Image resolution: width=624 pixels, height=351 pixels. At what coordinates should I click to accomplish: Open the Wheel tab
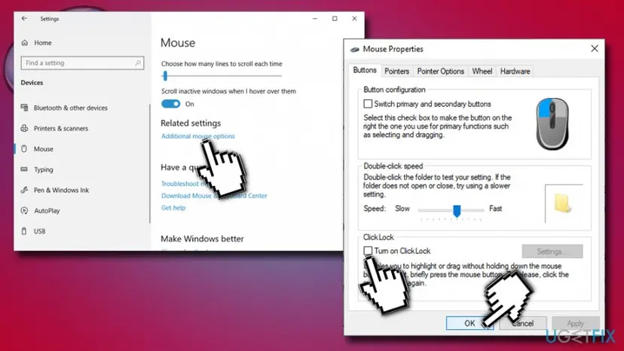(482, 72)
